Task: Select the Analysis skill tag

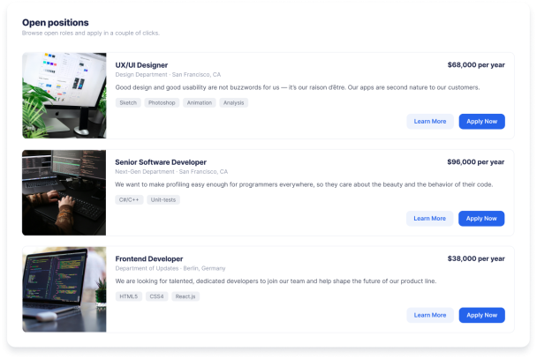Action: pyautogui.click(x=233, y=103)
